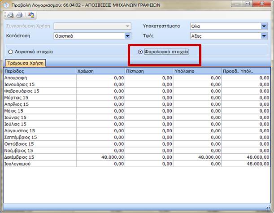Image resolution: width=274 pixels, height=213 pixels.
Task: Select the Ισολογισμού row
Action: click(137, 164)
